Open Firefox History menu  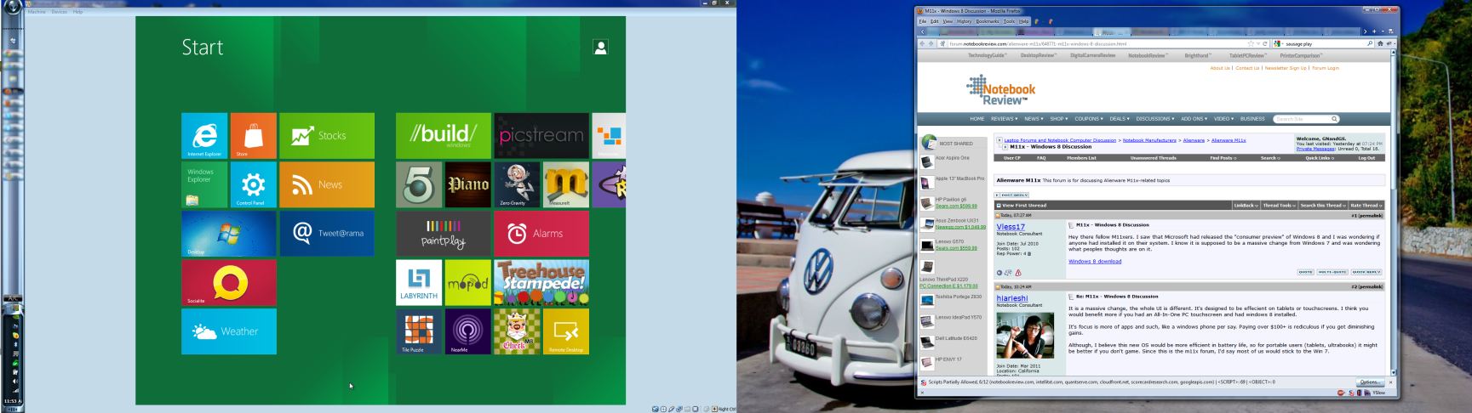tap(964, 21)
